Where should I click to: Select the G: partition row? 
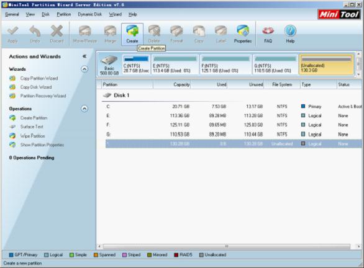point(234,134)
